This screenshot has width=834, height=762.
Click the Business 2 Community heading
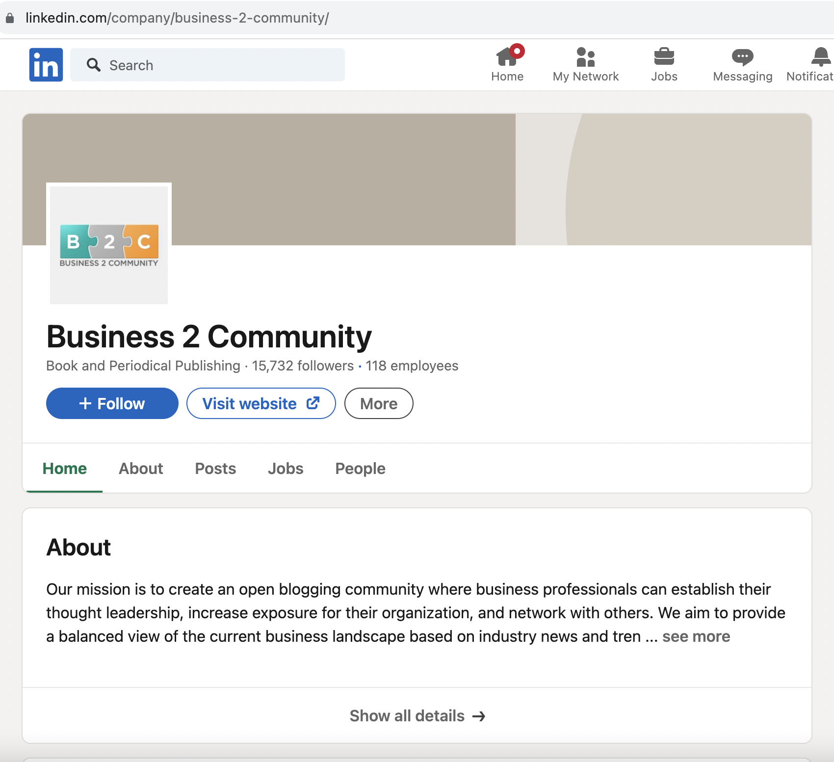coord(209,337)
